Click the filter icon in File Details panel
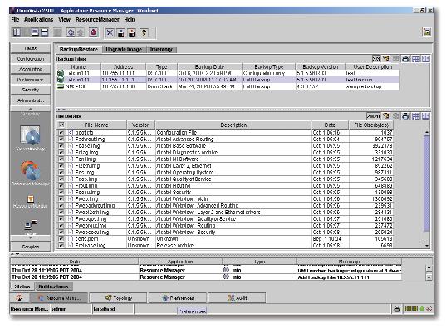This screenshot has width=446, height=328. pyautogui.click(x=386, y=116)
